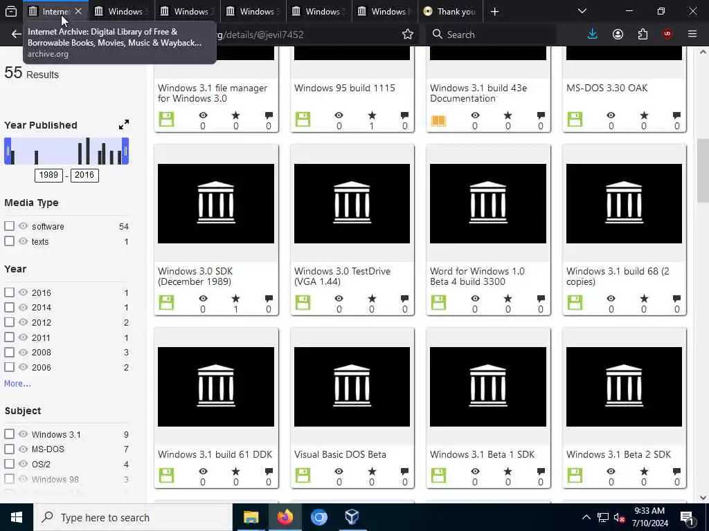The height and width of the screenshot is (531, 709).
Task: Open the notifications center icon
Action: (x=688, y=519)
